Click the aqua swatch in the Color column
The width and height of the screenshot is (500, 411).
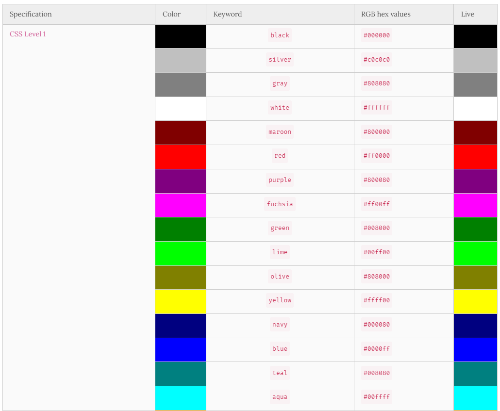click(181, 398)
